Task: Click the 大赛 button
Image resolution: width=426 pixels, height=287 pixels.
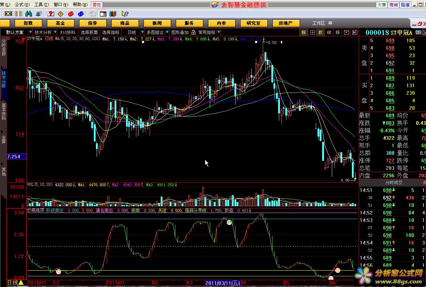Action: pyautogui.click(x=382, y=5)
